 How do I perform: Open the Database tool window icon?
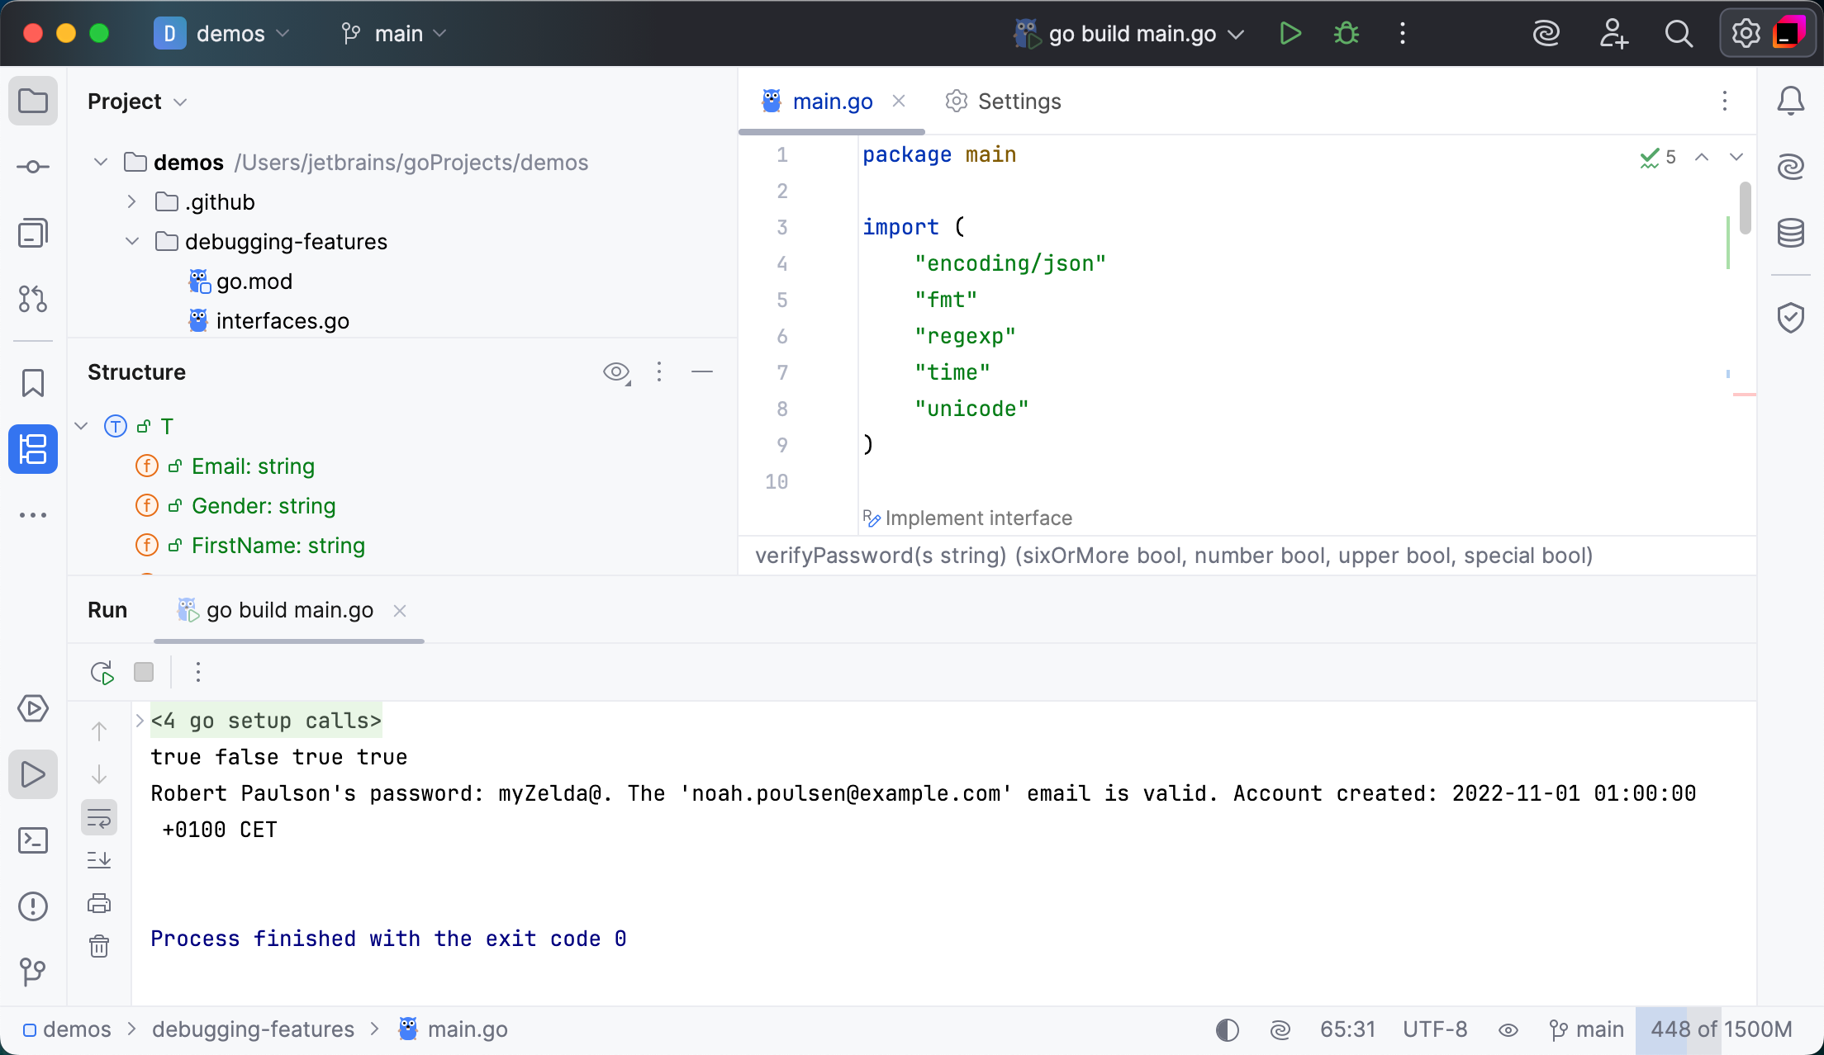pos(1790,233)
